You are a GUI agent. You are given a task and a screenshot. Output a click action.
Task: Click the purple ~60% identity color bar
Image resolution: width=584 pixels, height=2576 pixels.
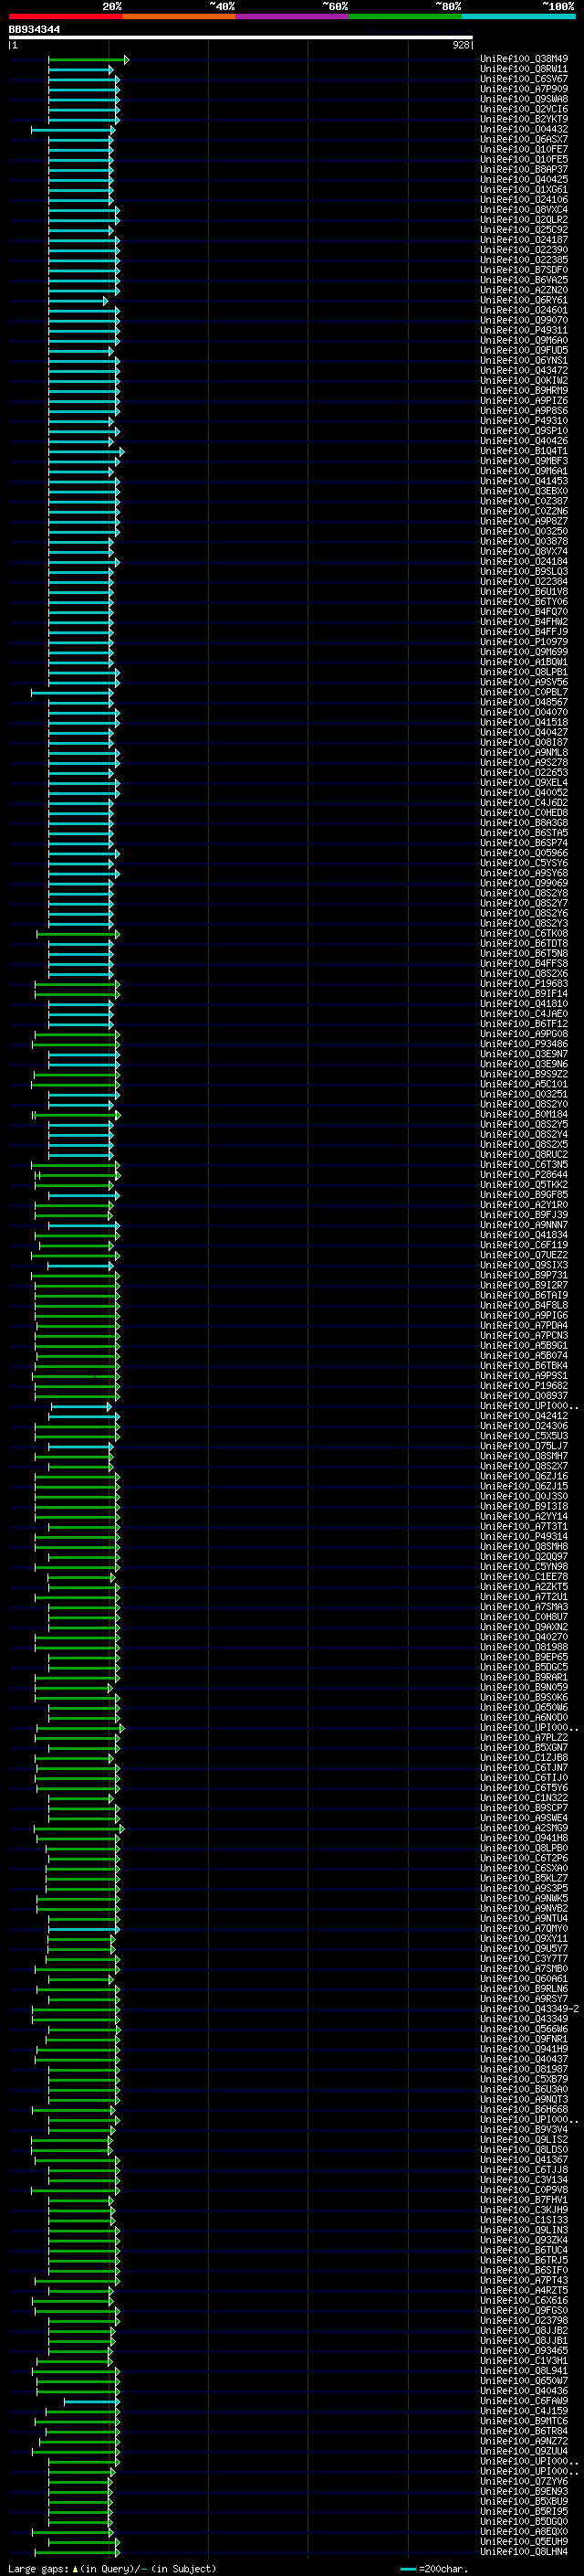pos(293,16)
